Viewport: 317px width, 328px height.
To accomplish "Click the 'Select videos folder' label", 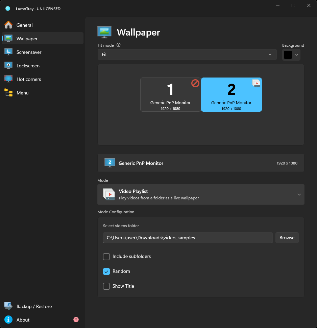I will click(121, 226).
